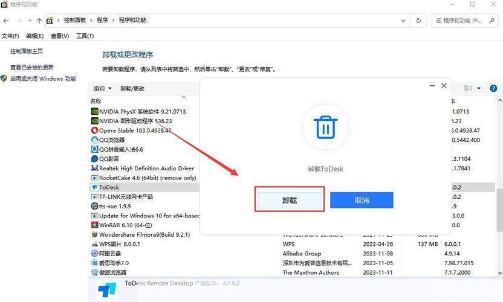Viewport: 503px width, 302px height.
Task: Click the list scrollbar up arrow
Action: [499, 100]
